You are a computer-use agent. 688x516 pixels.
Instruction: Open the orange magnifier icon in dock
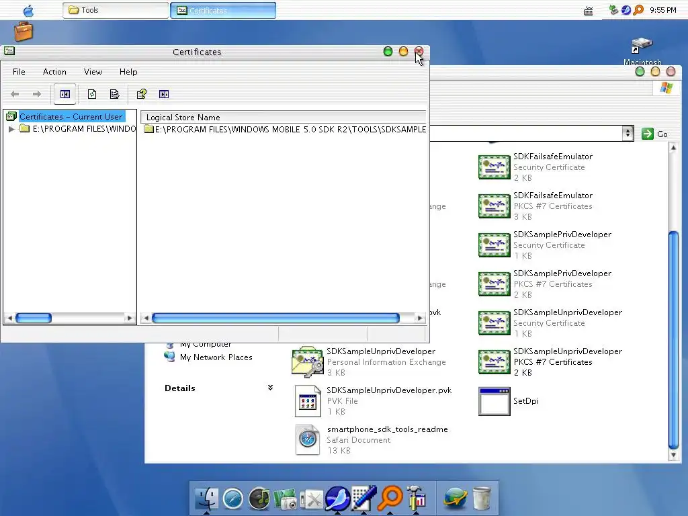click(390, 498)
